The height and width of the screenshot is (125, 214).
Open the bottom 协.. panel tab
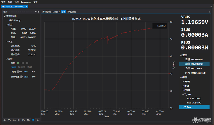(19, 120)
